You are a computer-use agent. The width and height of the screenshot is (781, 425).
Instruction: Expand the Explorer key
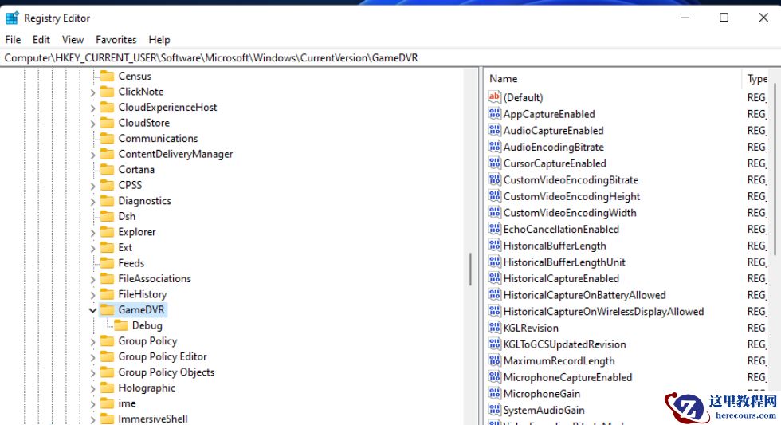pos(92,233)
